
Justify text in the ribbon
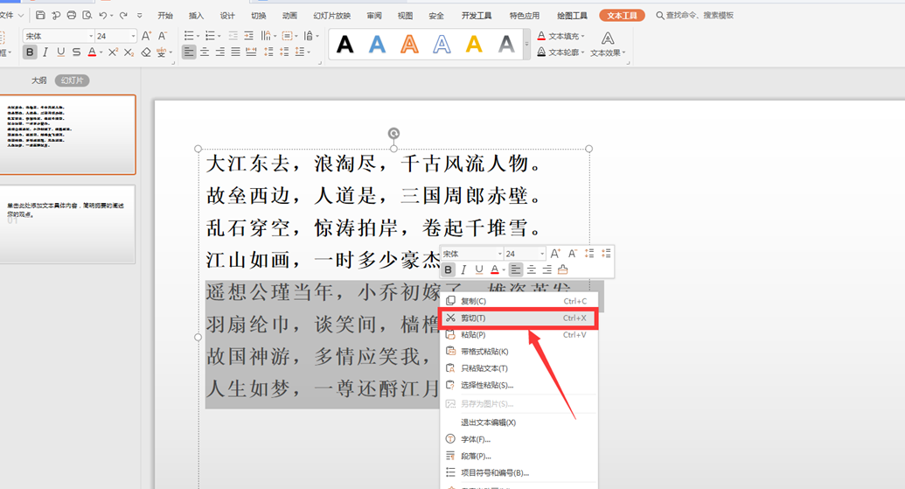click(235, 52)
